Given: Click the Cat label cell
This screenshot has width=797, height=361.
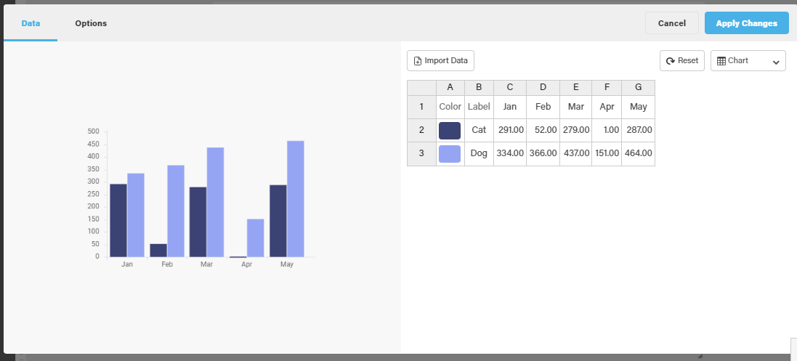Looking at the screenshot, I should point(479,130).
